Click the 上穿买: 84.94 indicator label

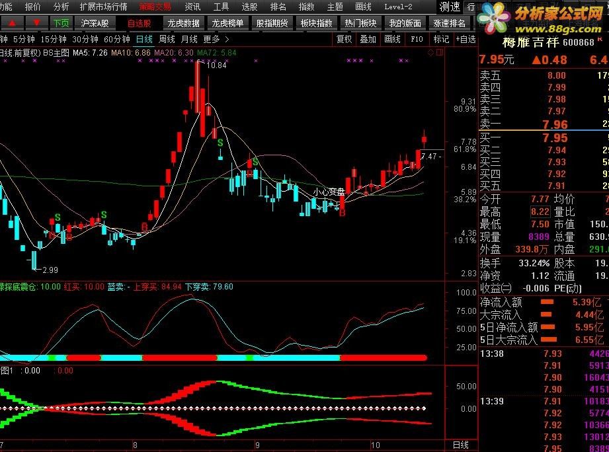coord(157,287)
